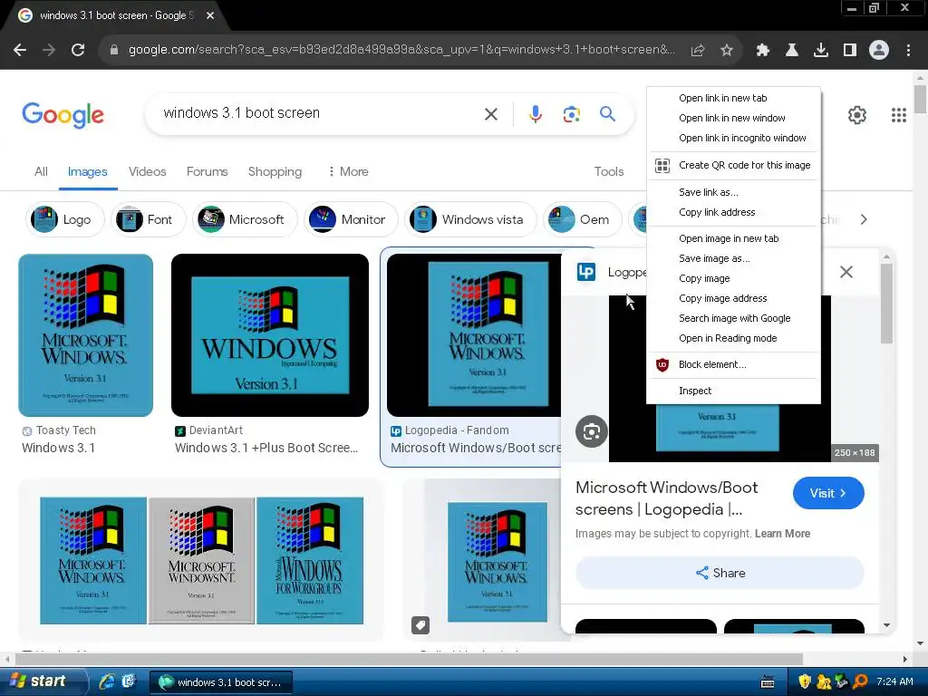
Task: Click the Visit button
Action: click(x=828, y=493)
